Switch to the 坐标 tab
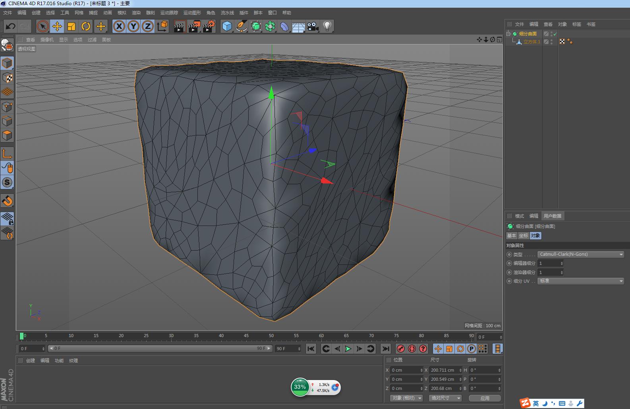Screen dimensions: 630x409 tap(523, 236)
